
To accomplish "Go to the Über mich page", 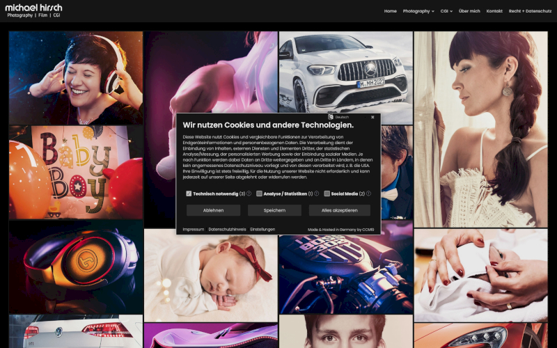I will pos(469,11).
